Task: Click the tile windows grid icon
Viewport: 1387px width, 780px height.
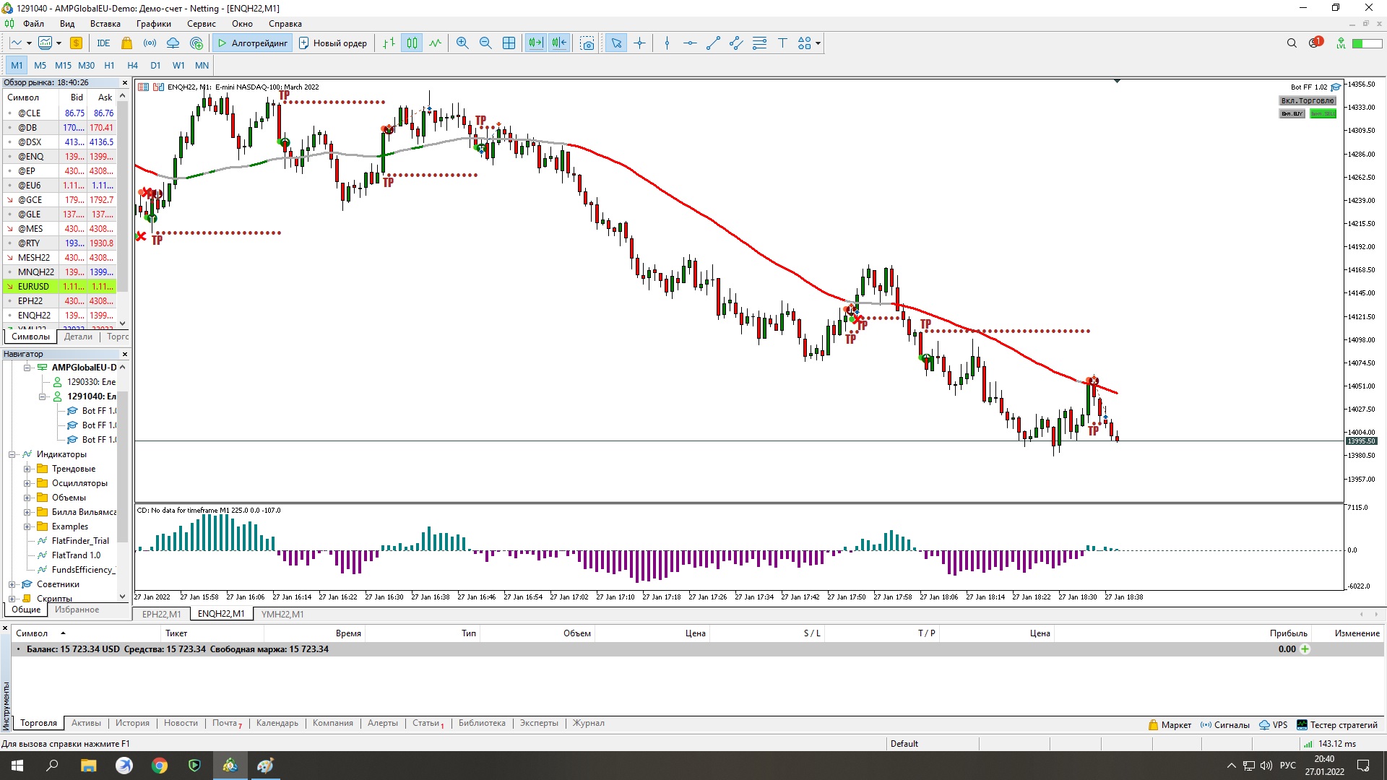Action: pyautogui.click(x=509, y=43)
